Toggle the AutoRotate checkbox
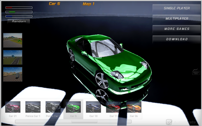This screenshot has width=202, height=126. pyautogui.click(x=169, y=122)
